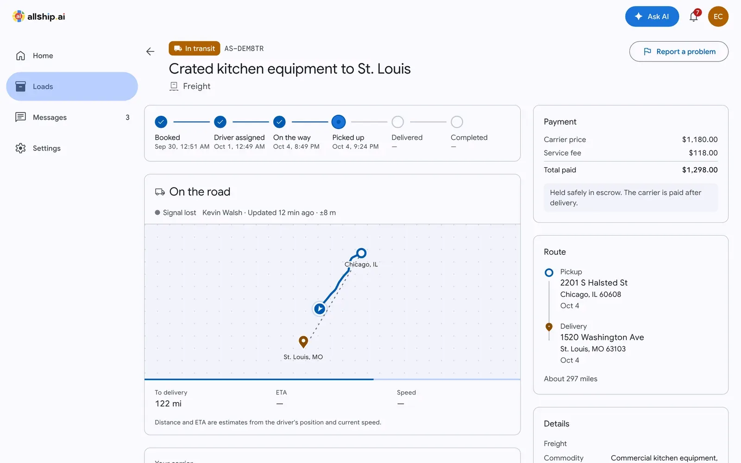
Task: Click the load ID AS-DEM8TR
Action: (244, 49)
